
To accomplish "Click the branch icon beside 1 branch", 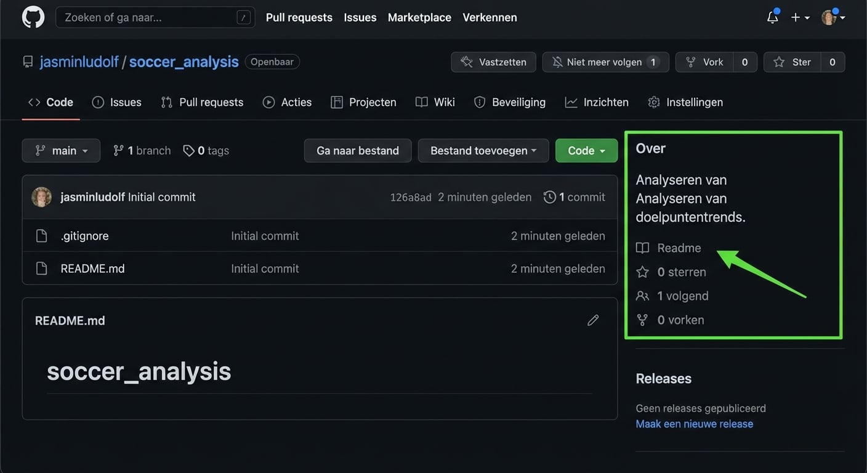I will click(x=118, y=151).
